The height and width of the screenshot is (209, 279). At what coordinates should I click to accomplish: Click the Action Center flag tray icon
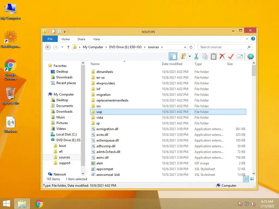(x=240, y=204)
